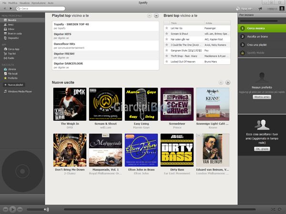The width and height of the screenshot is (286, 214).
Task: Click the back navigation arrow
Action: tap(5, 9)
